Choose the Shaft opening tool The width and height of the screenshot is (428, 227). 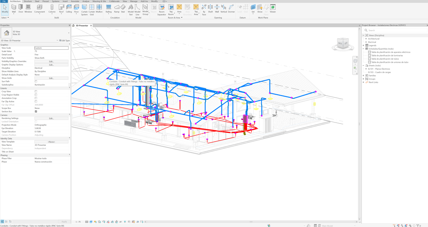(x=211, y=9)
